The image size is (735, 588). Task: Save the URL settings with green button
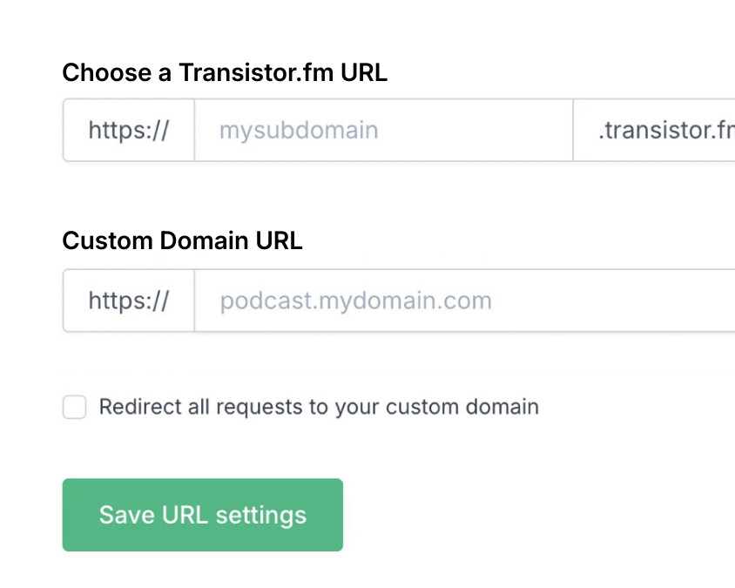tap(202, 515)
